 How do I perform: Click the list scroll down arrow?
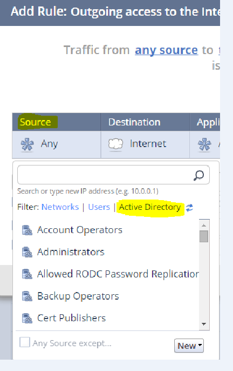click(x=204, y=324)
